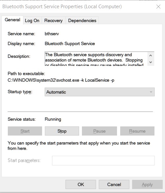
Task: Click the Description label
Action: 19,56
